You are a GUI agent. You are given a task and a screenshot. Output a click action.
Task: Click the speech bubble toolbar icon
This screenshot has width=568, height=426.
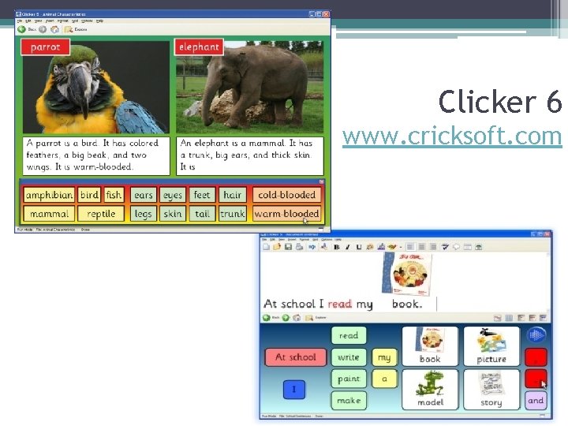coord(457,247)
